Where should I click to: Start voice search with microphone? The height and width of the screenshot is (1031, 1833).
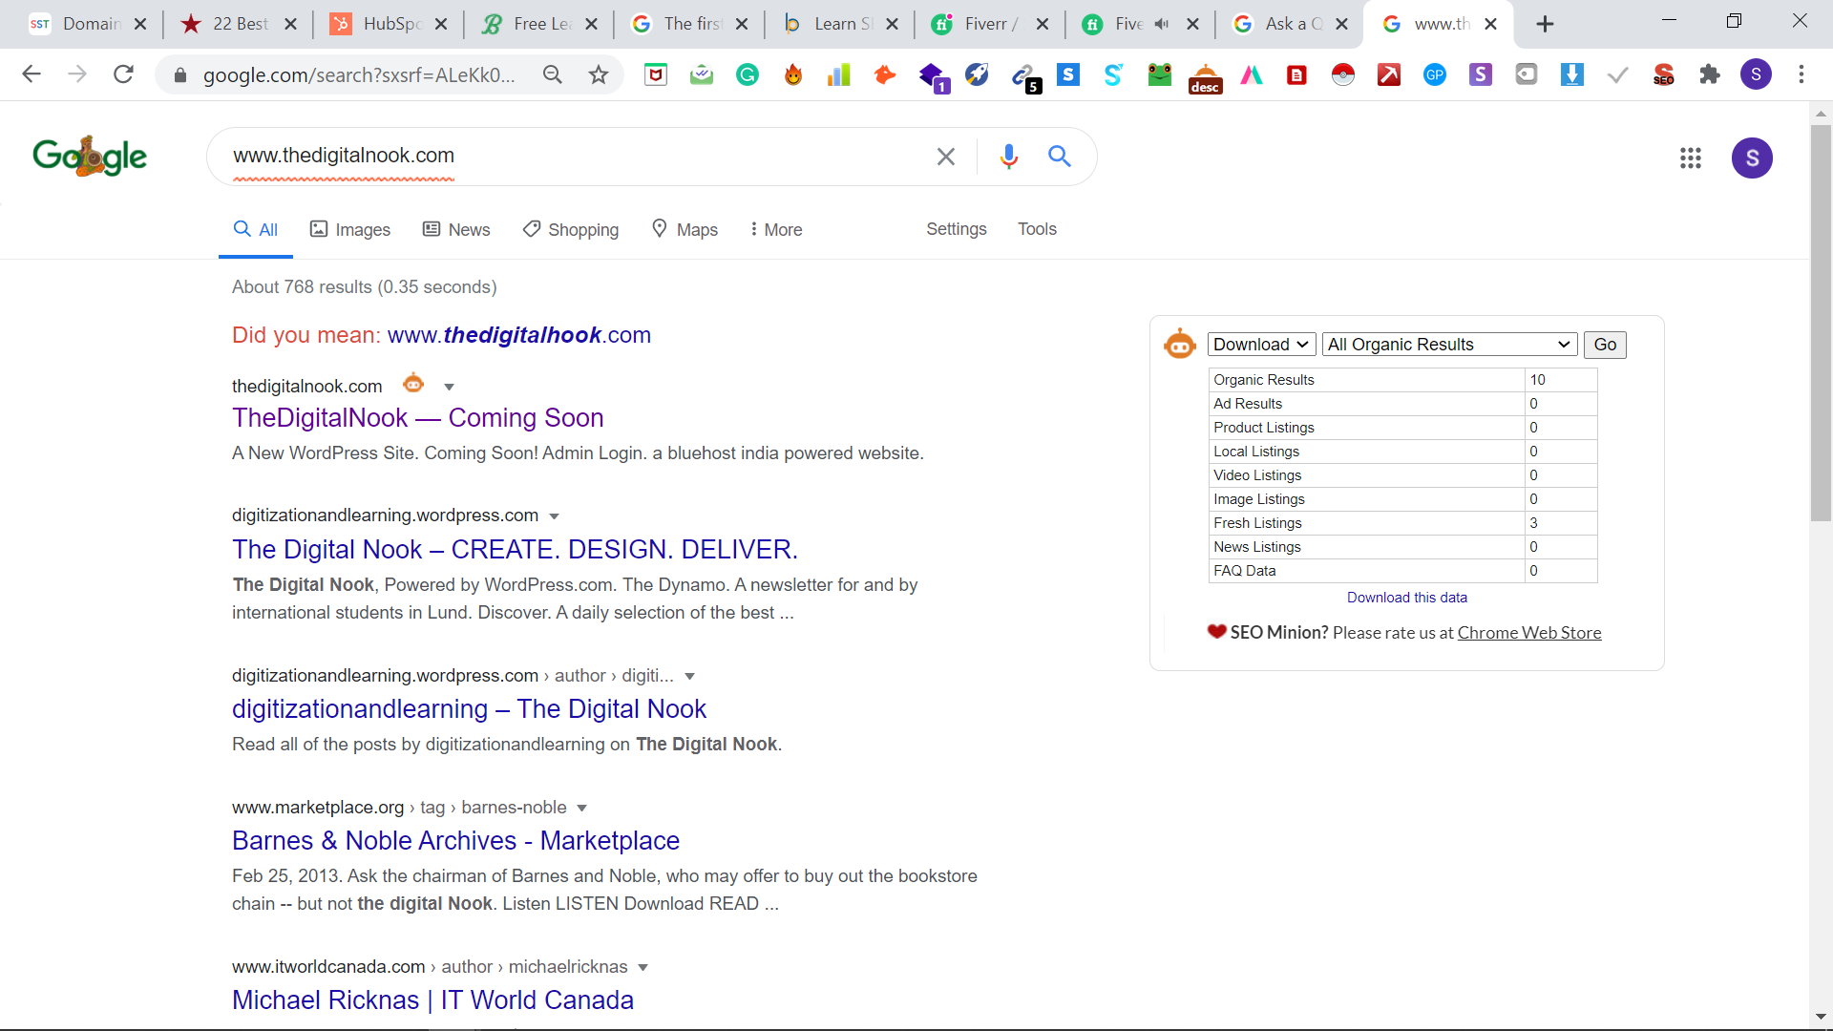[x=1009, y=157]
